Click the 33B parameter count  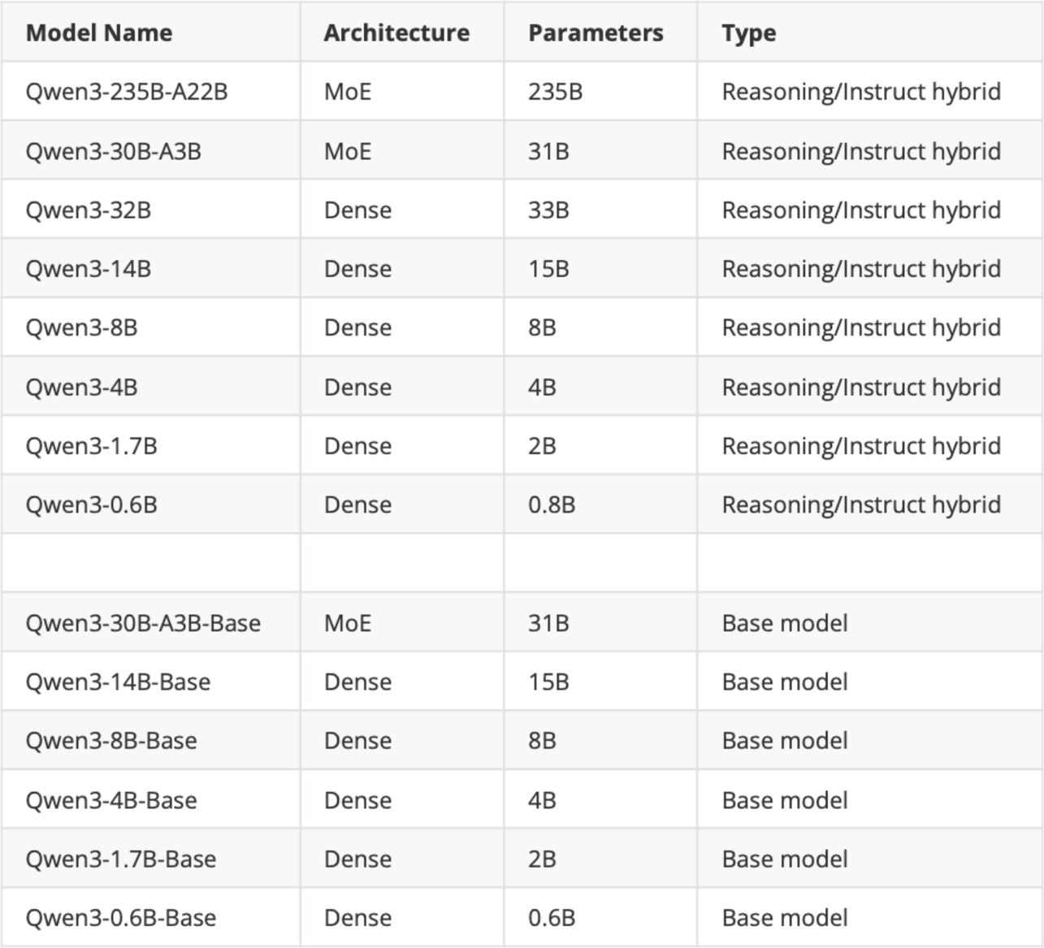pos(548,210)
